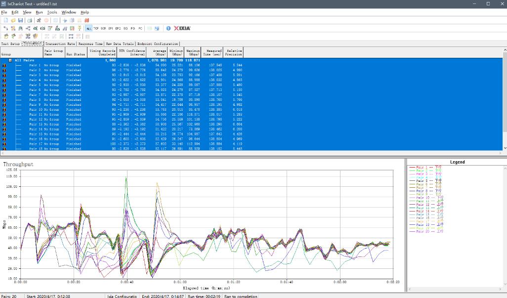The width and height of the screenshot is (507, 298).
Task: Switch to the Endpoint Configuration tab
Action: tap(158, 43)
